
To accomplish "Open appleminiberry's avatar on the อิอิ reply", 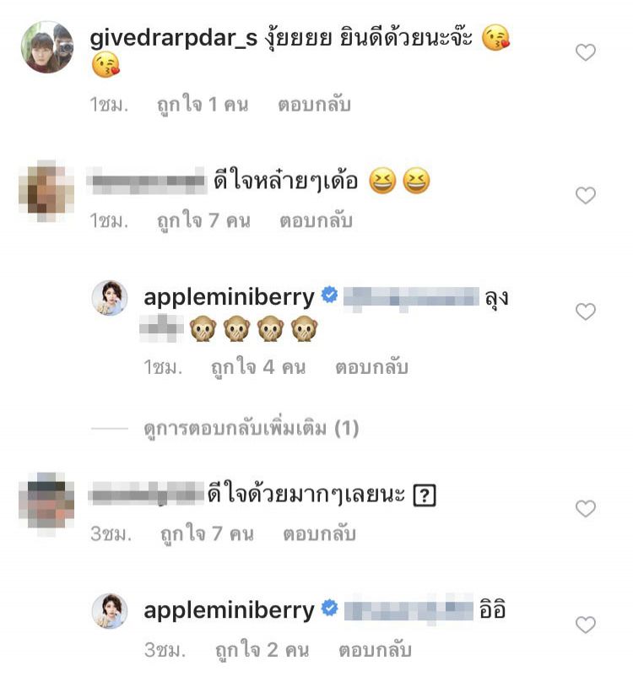I will point(110,610).
